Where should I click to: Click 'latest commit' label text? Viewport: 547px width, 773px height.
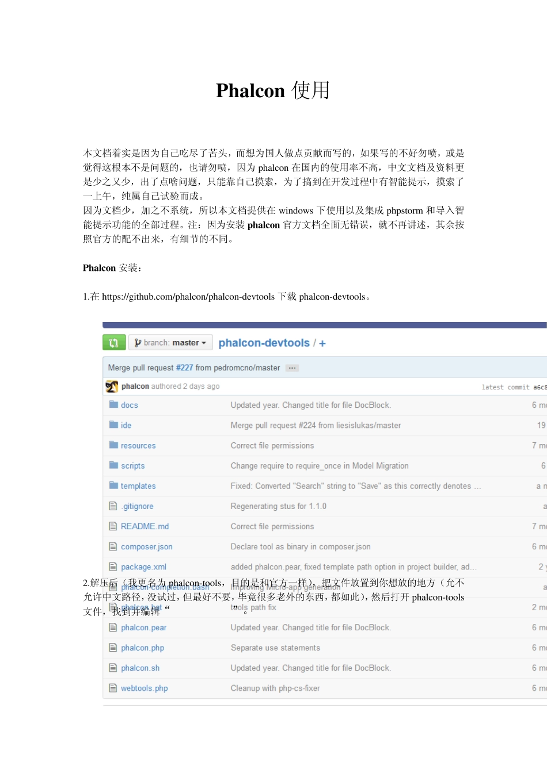[x=506, y=387]
